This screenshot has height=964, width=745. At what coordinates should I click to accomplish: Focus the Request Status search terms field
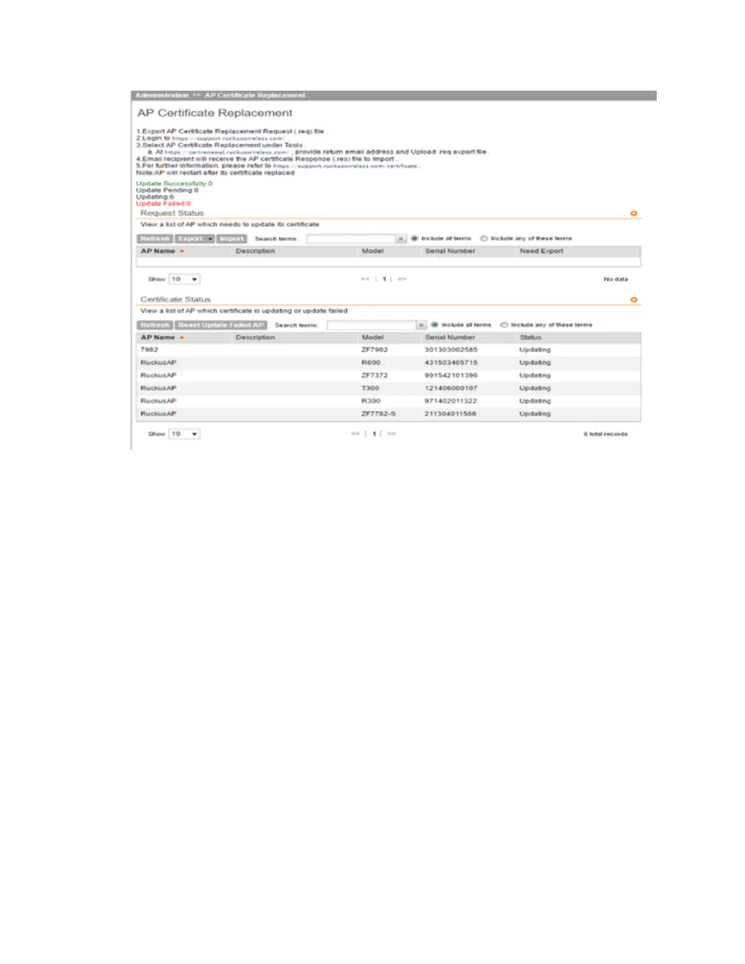tap(352, 239)
